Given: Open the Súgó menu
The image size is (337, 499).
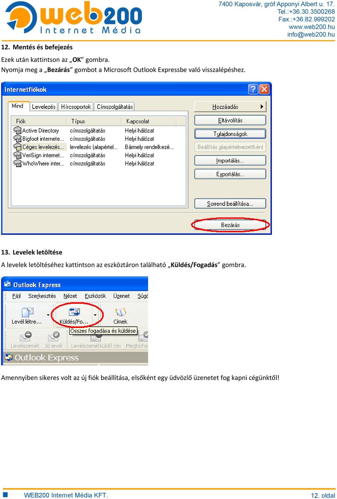Looking at the screenshot, I should pos(143,296).
